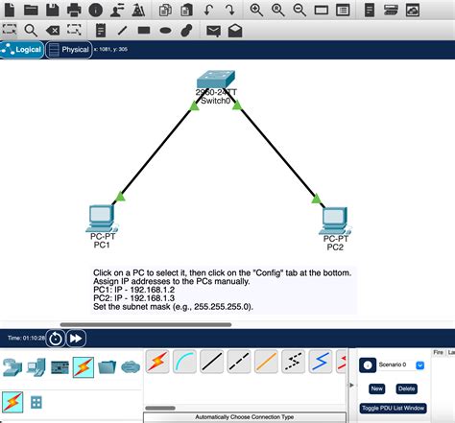Create a new file with the blank page icon
Viewport: 455px width, 423px height.
pos(10,10)
